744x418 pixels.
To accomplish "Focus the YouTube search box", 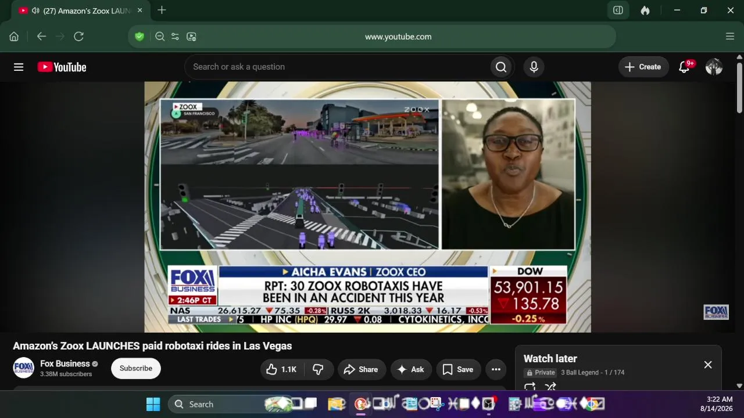I will [x=337, y=67].
